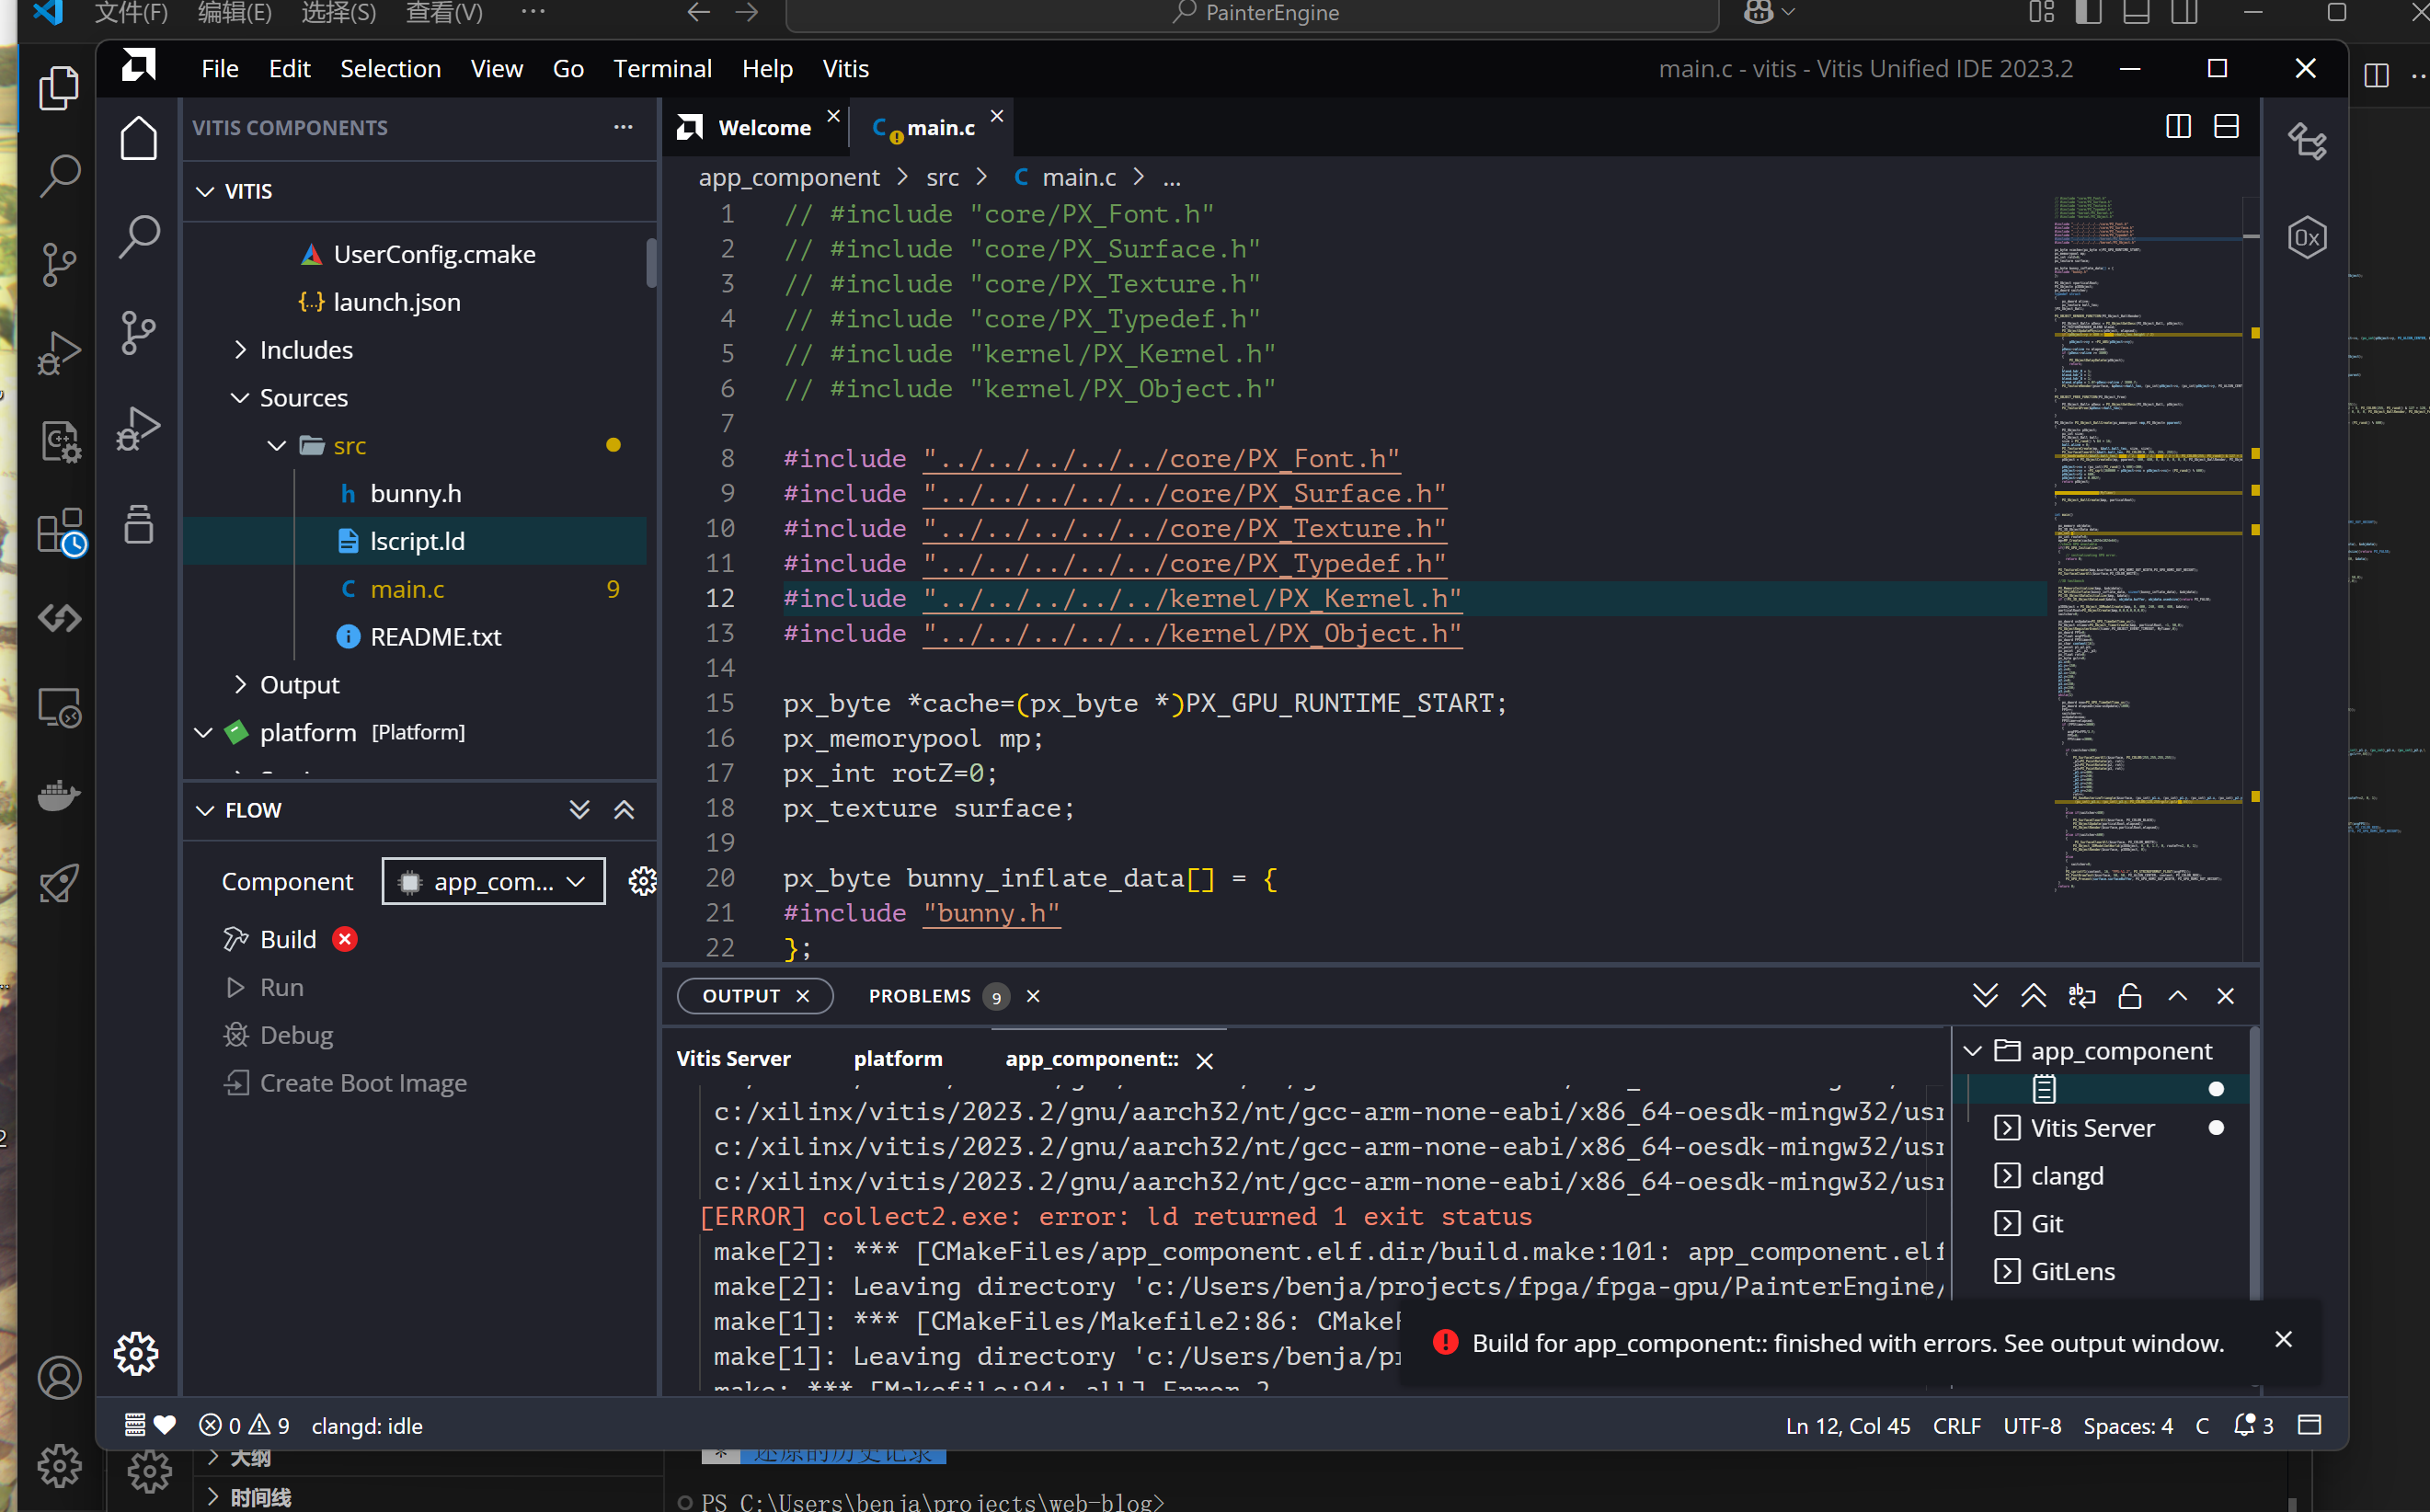Select GitLens output channel
Viewport: 2430px width, 1512px height.
point(2073,1271)
